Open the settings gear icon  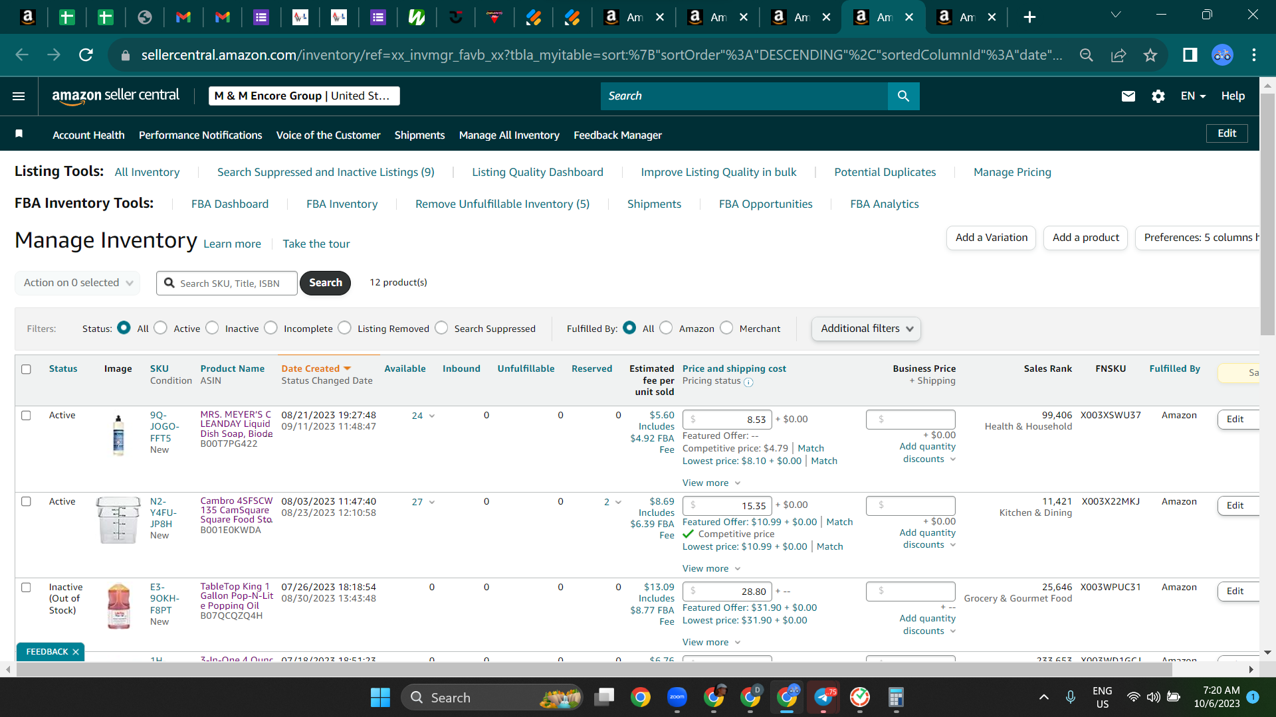(x=1158, y=96)
